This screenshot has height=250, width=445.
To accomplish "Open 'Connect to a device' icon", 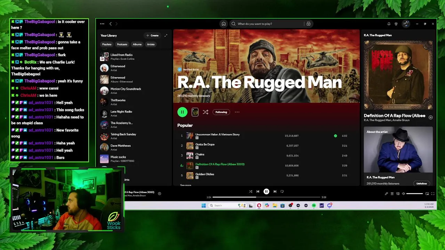I will (x=398, y=194).
